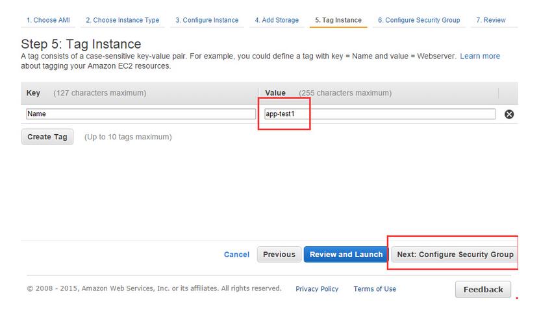This screenshot has height=313, width=539.
Task: Select the Tag Instance step tab
Action: pyautogui.click(x=338, y=20)
